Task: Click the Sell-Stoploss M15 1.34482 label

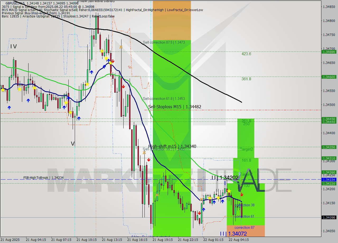Action: (x=175, y=107)
